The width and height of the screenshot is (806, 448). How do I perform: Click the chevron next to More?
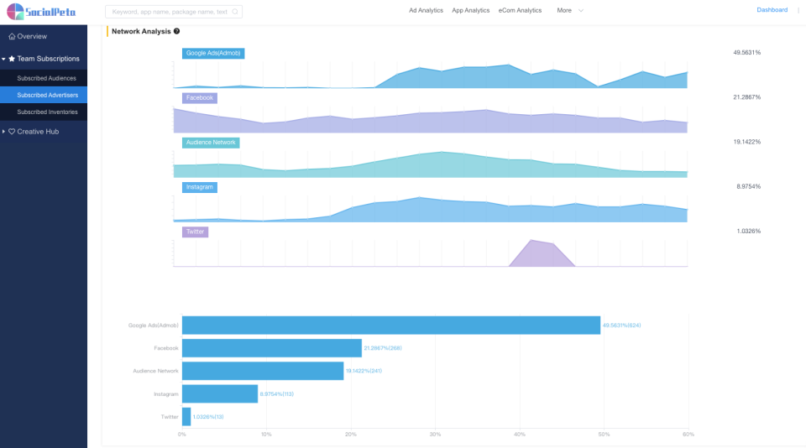(581, 10)
